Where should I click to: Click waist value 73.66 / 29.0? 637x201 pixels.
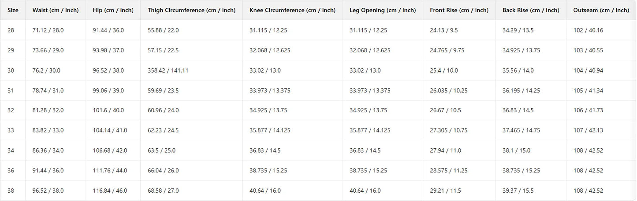pos(48,51)
